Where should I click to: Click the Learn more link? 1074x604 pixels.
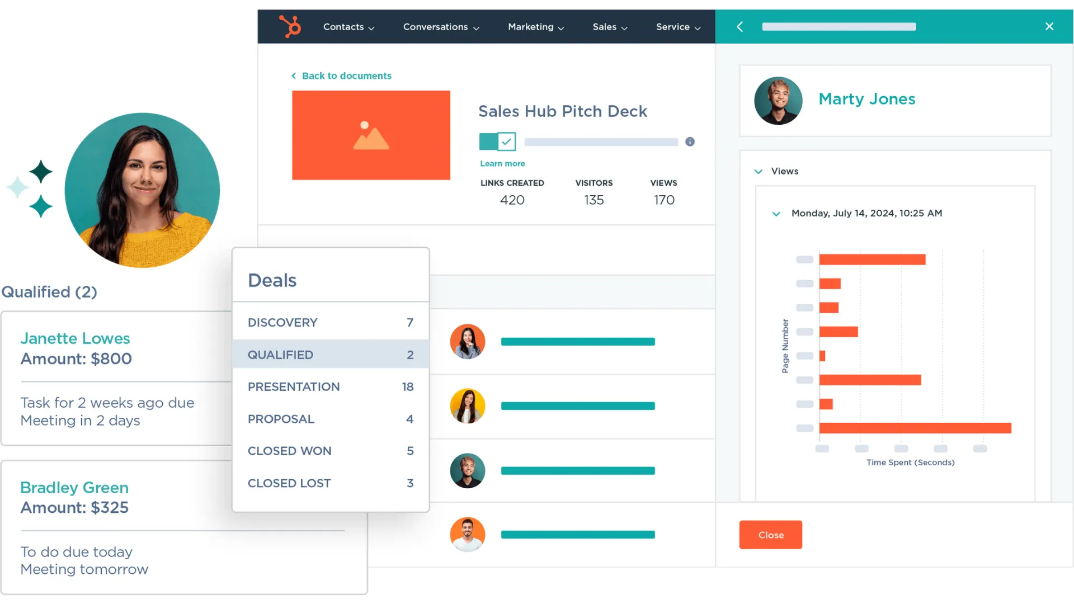pyautogui.click(x=502, y=164)
